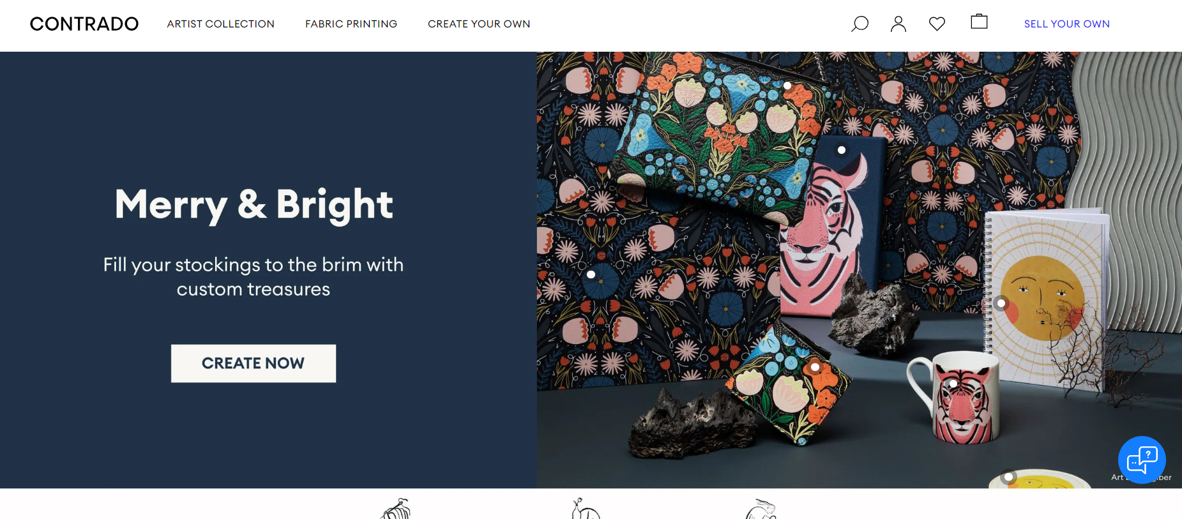Open Create Your Own menu
The width and height of the screenshot is (1182, 519).
pyautogui.click(x=479, y=24)
